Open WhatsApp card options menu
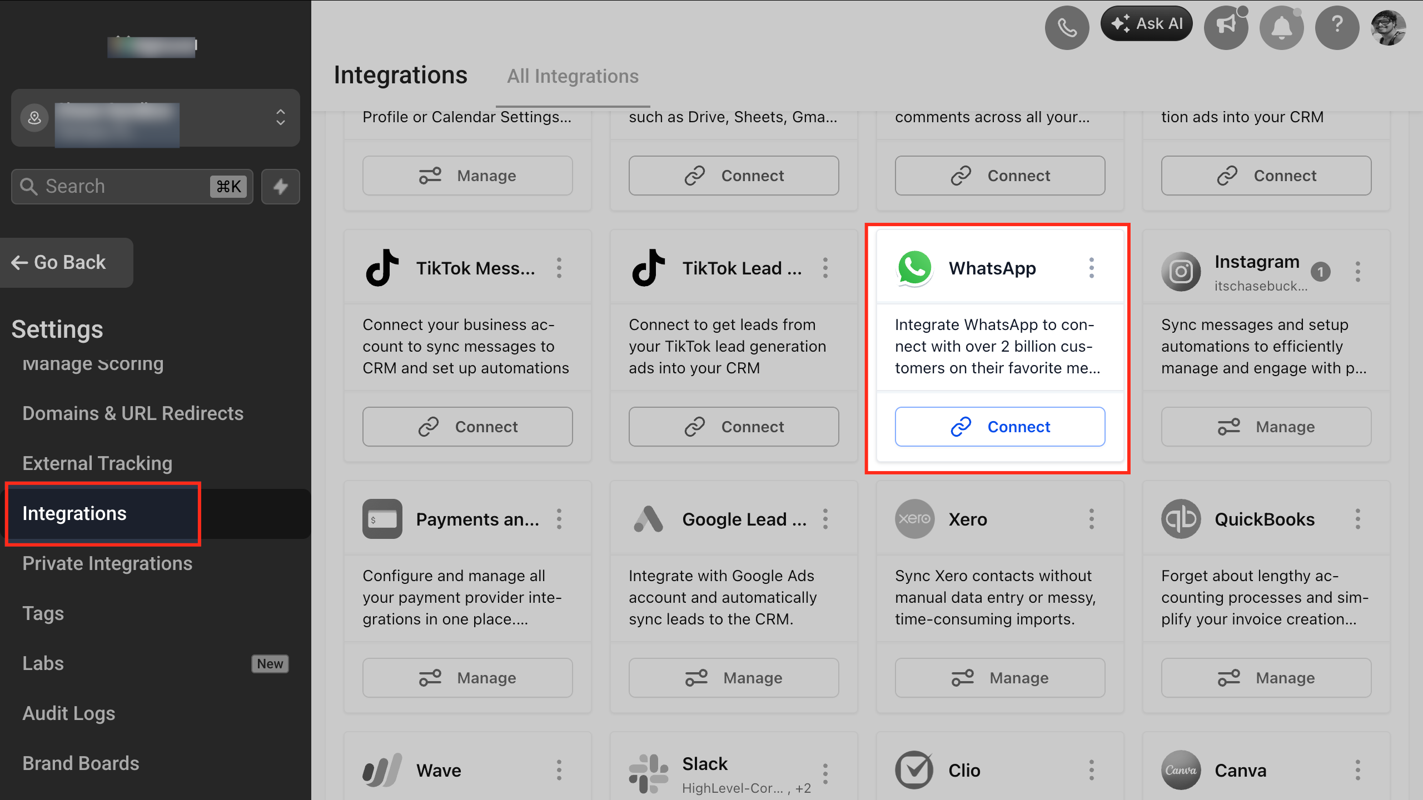 [1092, 268]
